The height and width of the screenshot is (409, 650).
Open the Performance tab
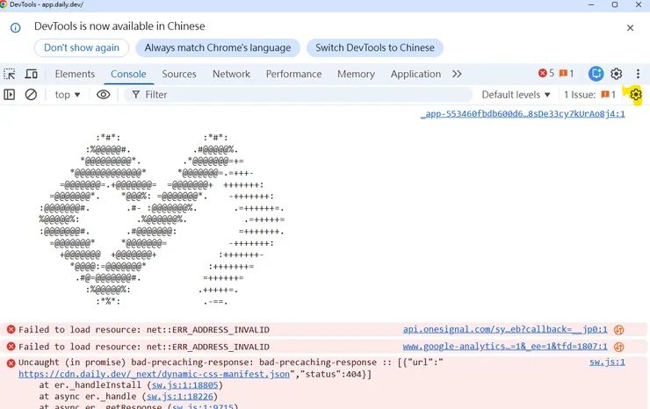[x=294, y=74]
